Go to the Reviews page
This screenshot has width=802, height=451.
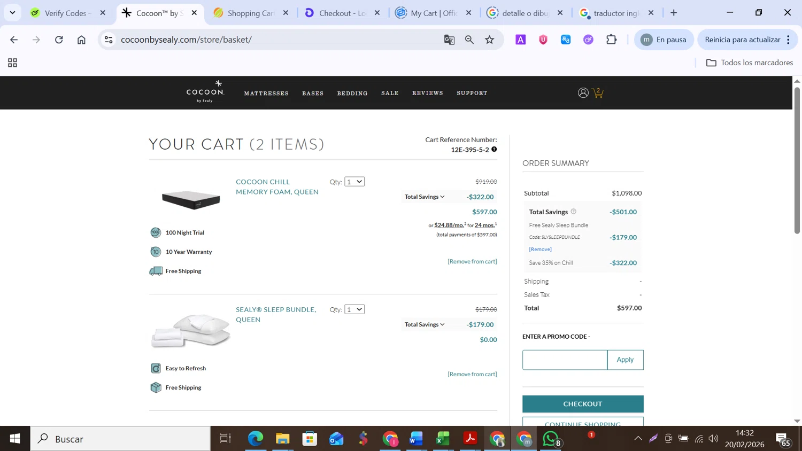click(428, 93)
